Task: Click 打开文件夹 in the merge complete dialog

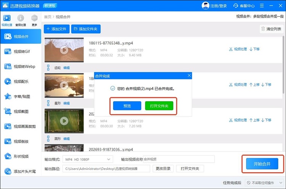Action: [159, 106]
